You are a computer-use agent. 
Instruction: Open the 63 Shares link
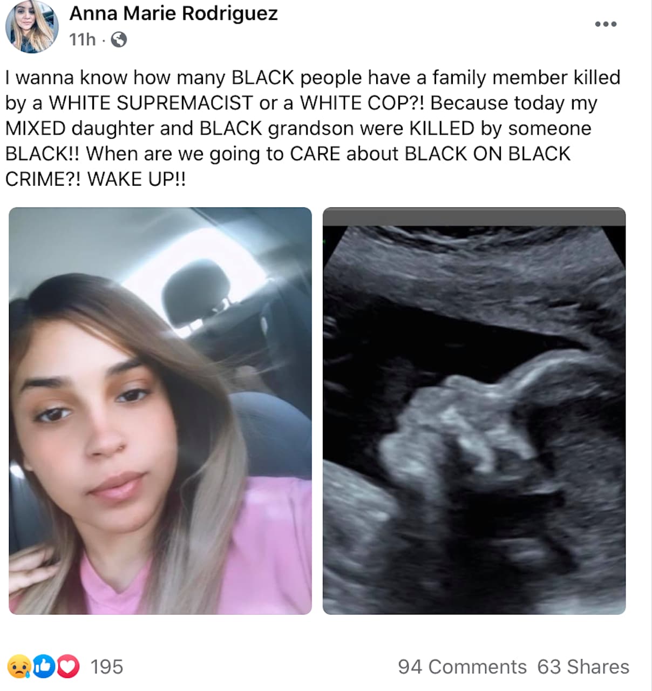(583, 667)
